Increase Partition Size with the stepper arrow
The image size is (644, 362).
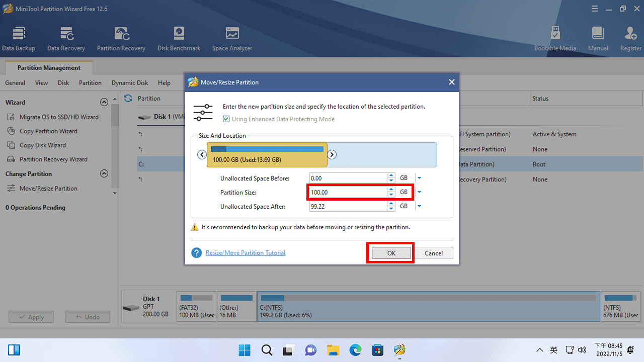tap(391, 190)
